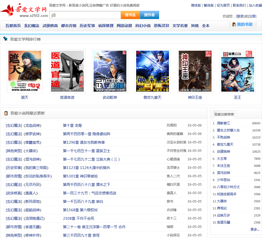Open 历史军事 category menu
Screen dimensions: 262x238
(x=87, y=26)
